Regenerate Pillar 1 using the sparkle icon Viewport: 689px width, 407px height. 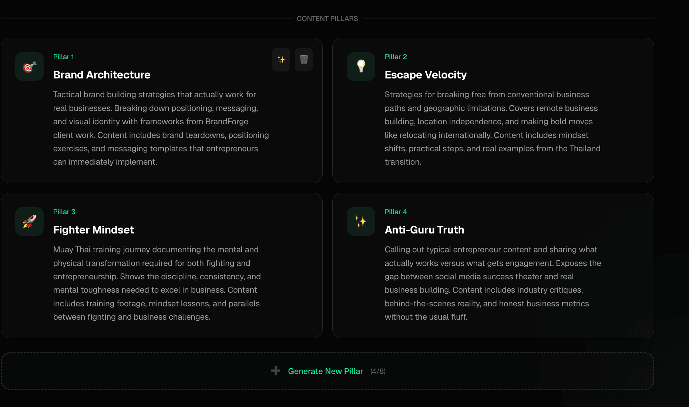pyautogui.click(x=281, y=60)
